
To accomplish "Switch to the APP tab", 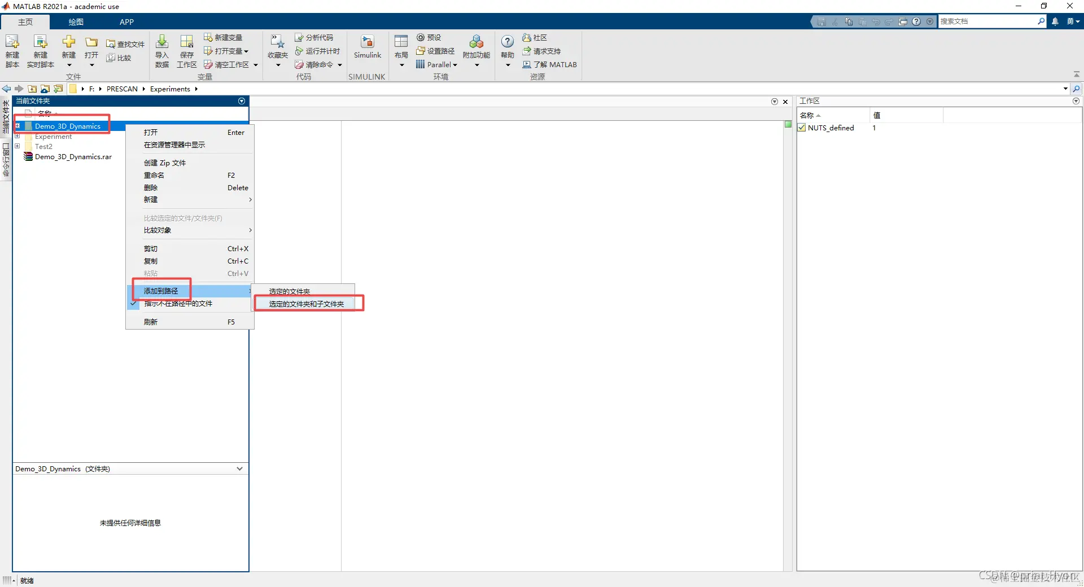I will point(126,21).
